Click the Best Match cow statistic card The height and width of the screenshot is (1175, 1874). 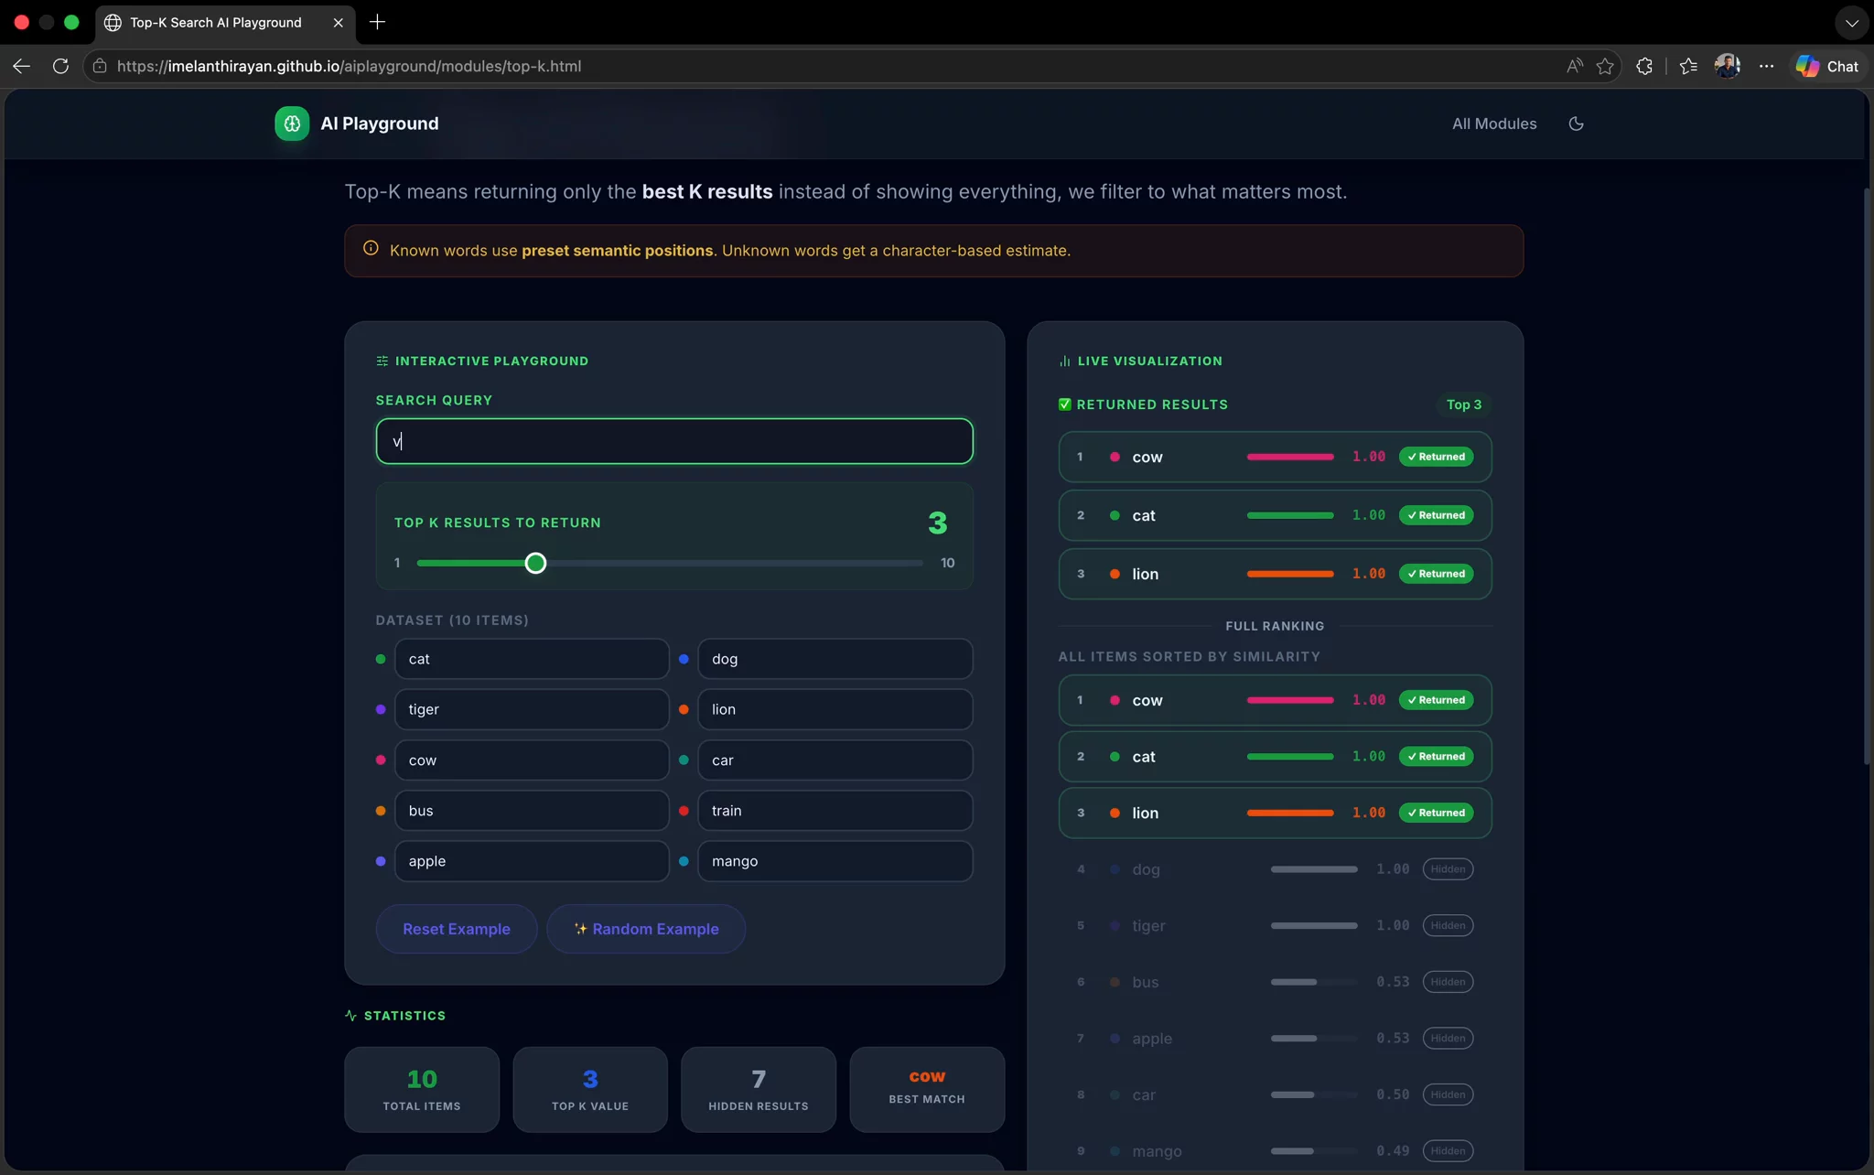click(x=927, y=1090)
